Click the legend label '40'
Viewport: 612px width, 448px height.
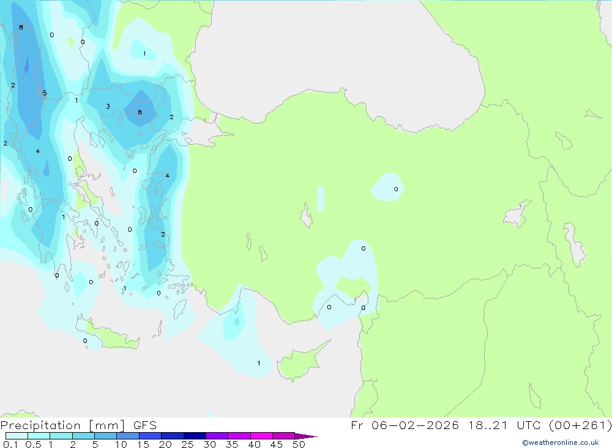(254, 444)
